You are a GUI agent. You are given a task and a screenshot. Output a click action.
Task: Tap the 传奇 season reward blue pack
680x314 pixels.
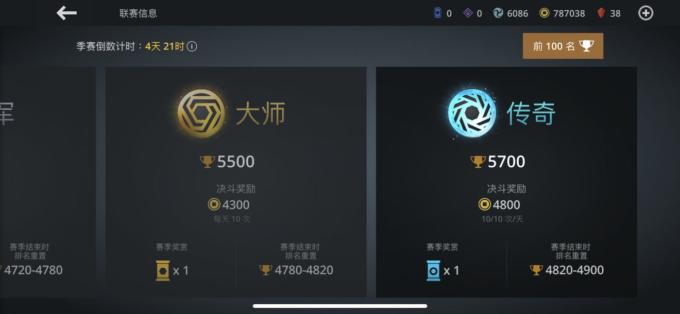[x=433, y=270]
